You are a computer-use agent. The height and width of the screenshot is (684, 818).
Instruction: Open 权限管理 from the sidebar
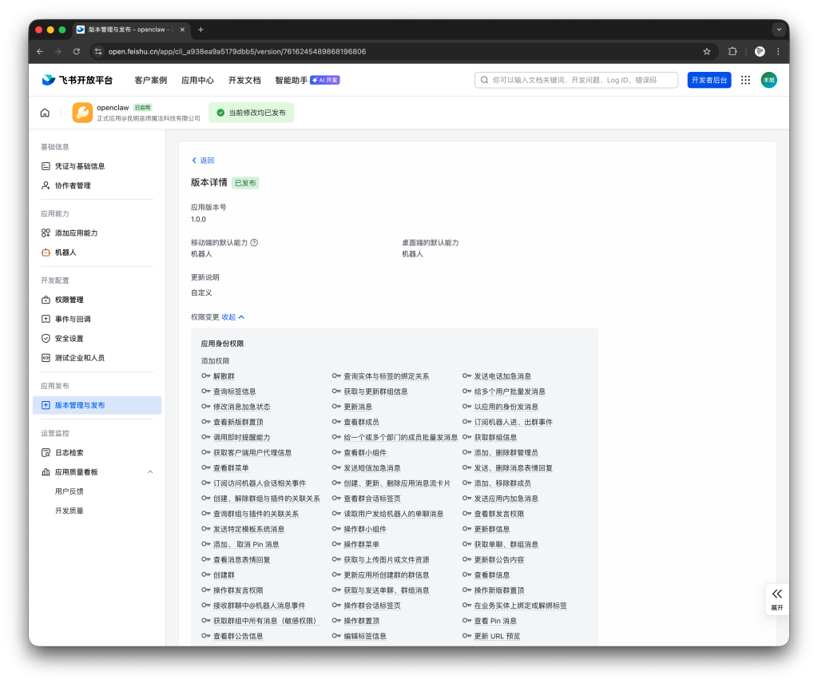[70, 300]
